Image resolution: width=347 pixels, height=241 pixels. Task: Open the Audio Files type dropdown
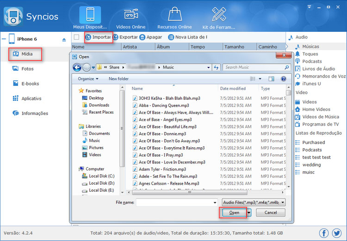[254, 202]
